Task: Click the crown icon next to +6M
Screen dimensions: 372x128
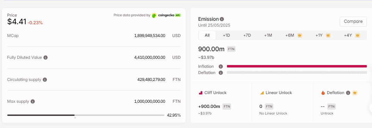Action: coord(299,35)
